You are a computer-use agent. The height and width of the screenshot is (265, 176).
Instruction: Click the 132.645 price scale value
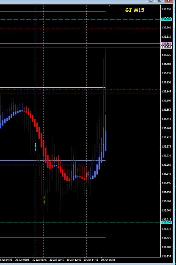coord(166,92)
